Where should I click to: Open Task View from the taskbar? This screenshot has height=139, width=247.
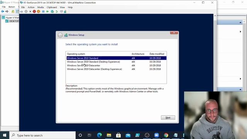click(90, 135)
